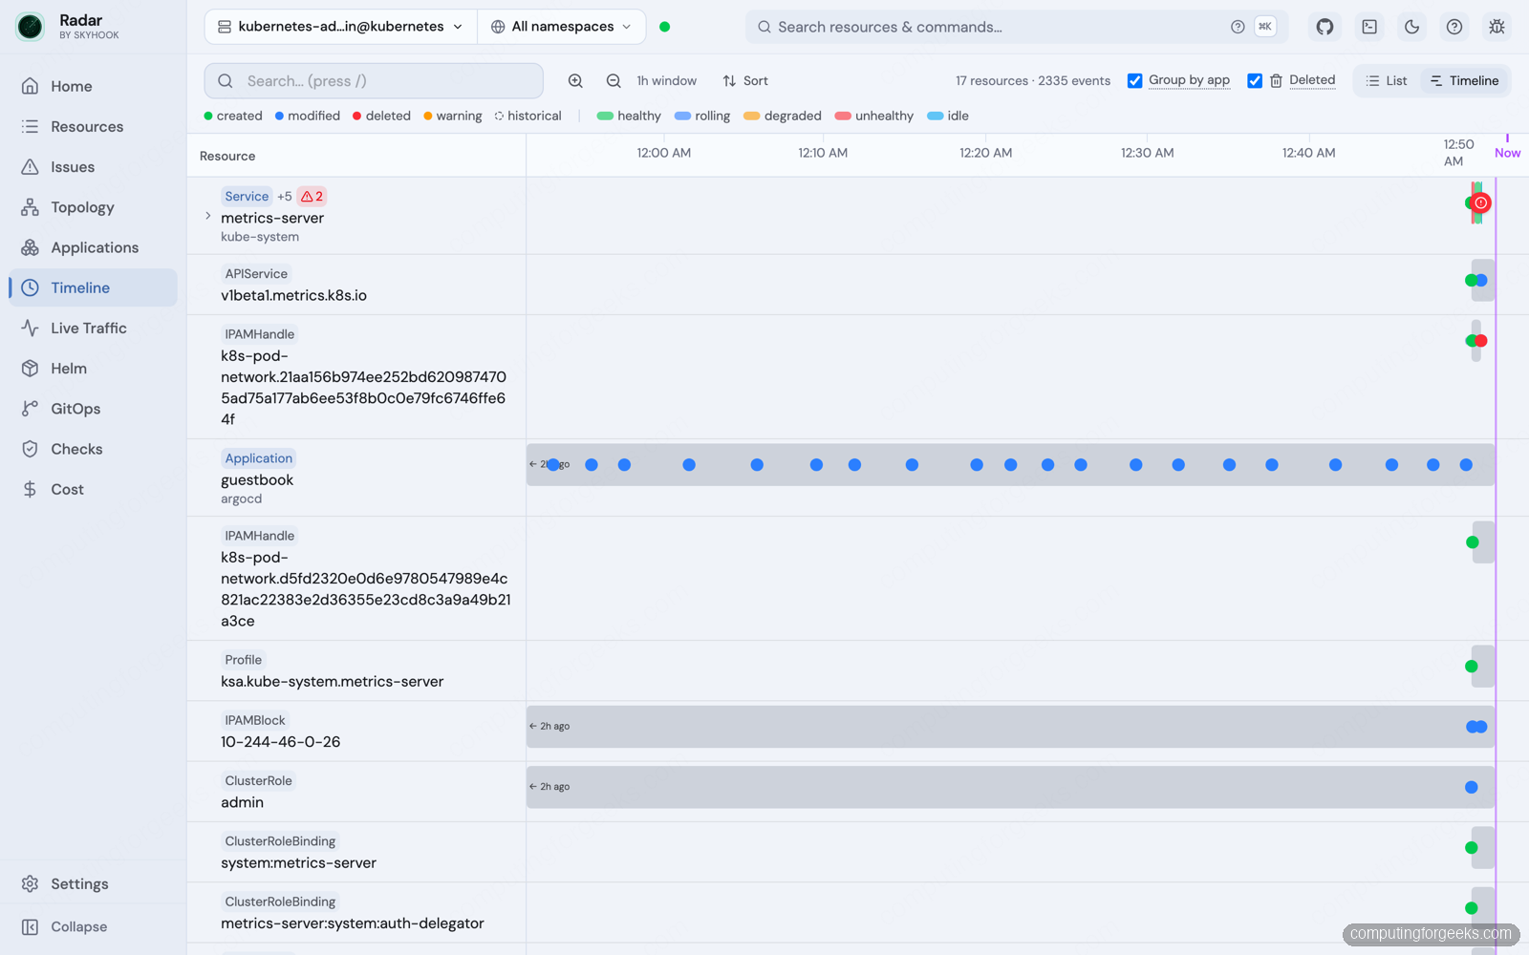The width and height of the screenshot is (1529, 955).
Task: Click the idle legend swatch
Action: click(x=936, y=116)
